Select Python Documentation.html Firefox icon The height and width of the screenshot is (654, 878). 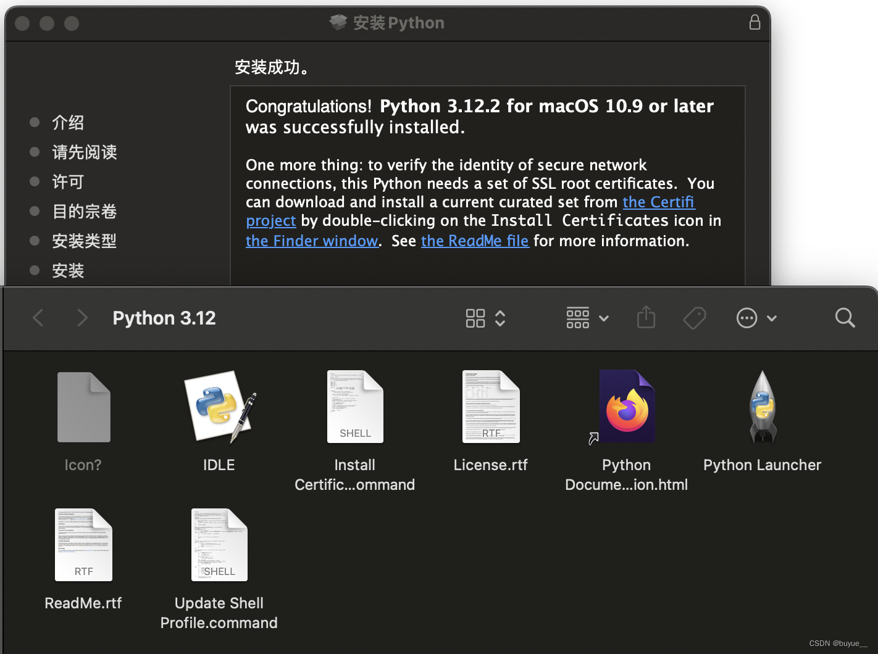[x=626, y=407]
